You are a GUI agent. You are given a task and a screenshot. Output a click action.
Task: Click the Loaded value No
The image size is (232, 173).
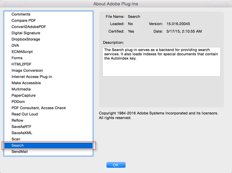[130, 24]
